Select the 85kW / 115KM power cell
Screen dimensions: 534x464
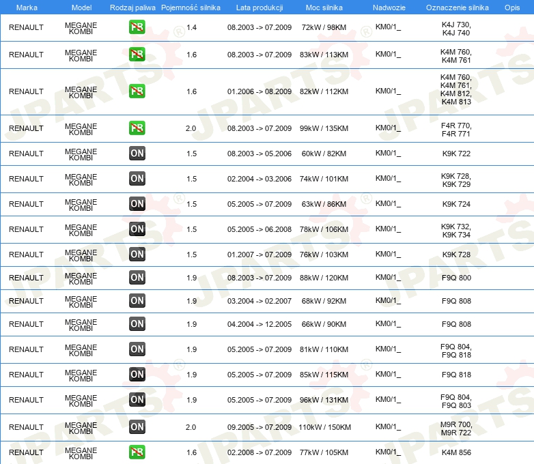pyautogui.click(x=324, y=375)
